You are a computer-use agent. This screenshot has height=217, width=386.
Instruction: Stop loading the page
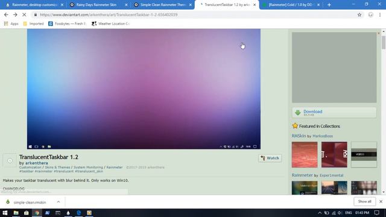(x=24, y=14)
